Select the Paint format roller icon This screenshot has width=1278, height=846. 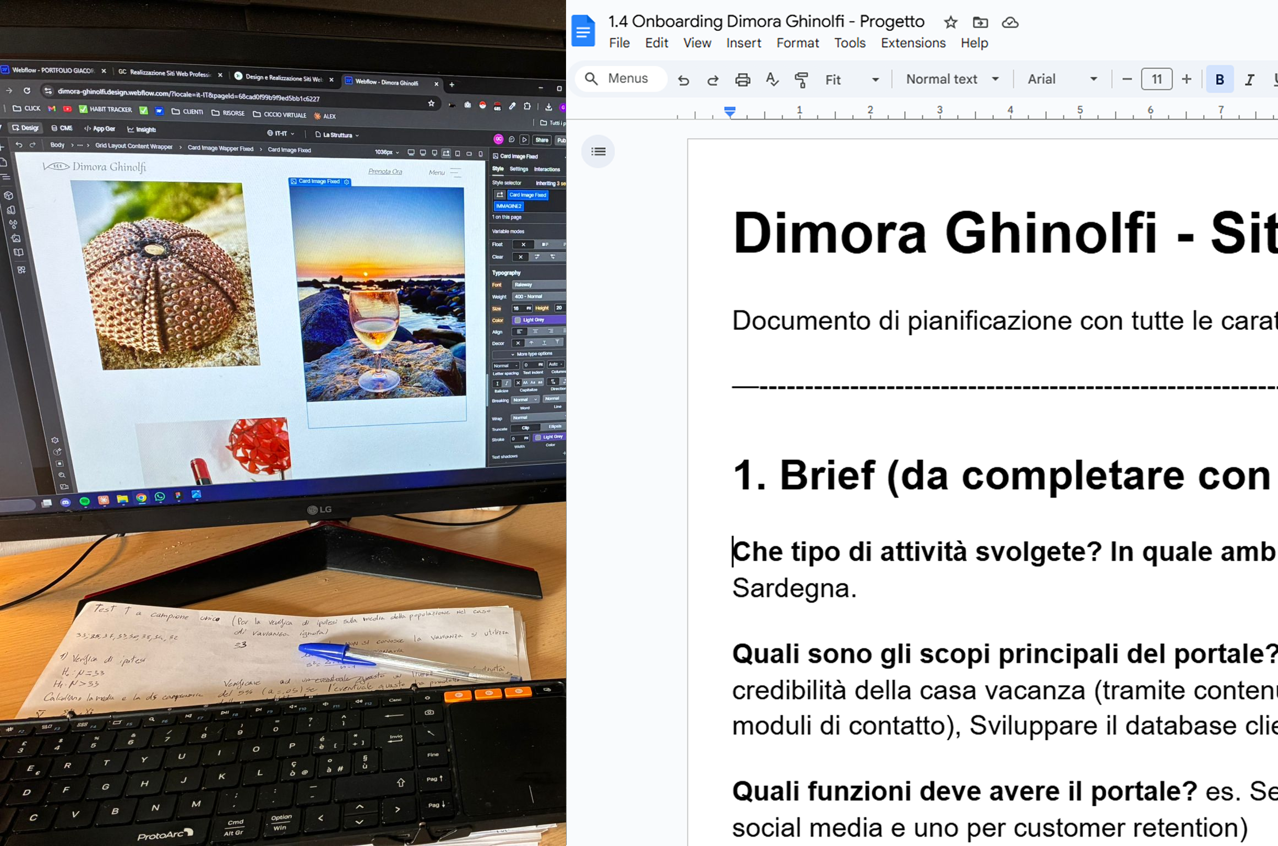801,80
